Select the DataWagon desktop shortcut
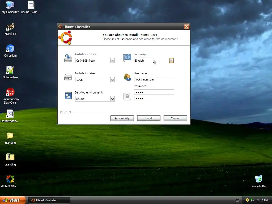272x204 pixels. [10, 114]
